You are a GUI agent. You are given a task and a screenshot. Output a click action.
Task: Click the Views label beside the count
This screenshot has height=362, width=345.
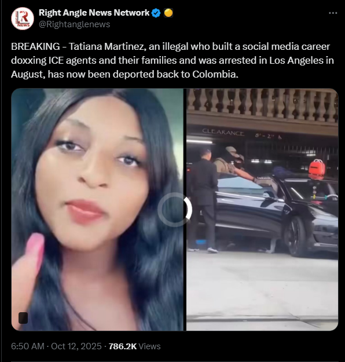pyautogui.click(x=149, y=346)
